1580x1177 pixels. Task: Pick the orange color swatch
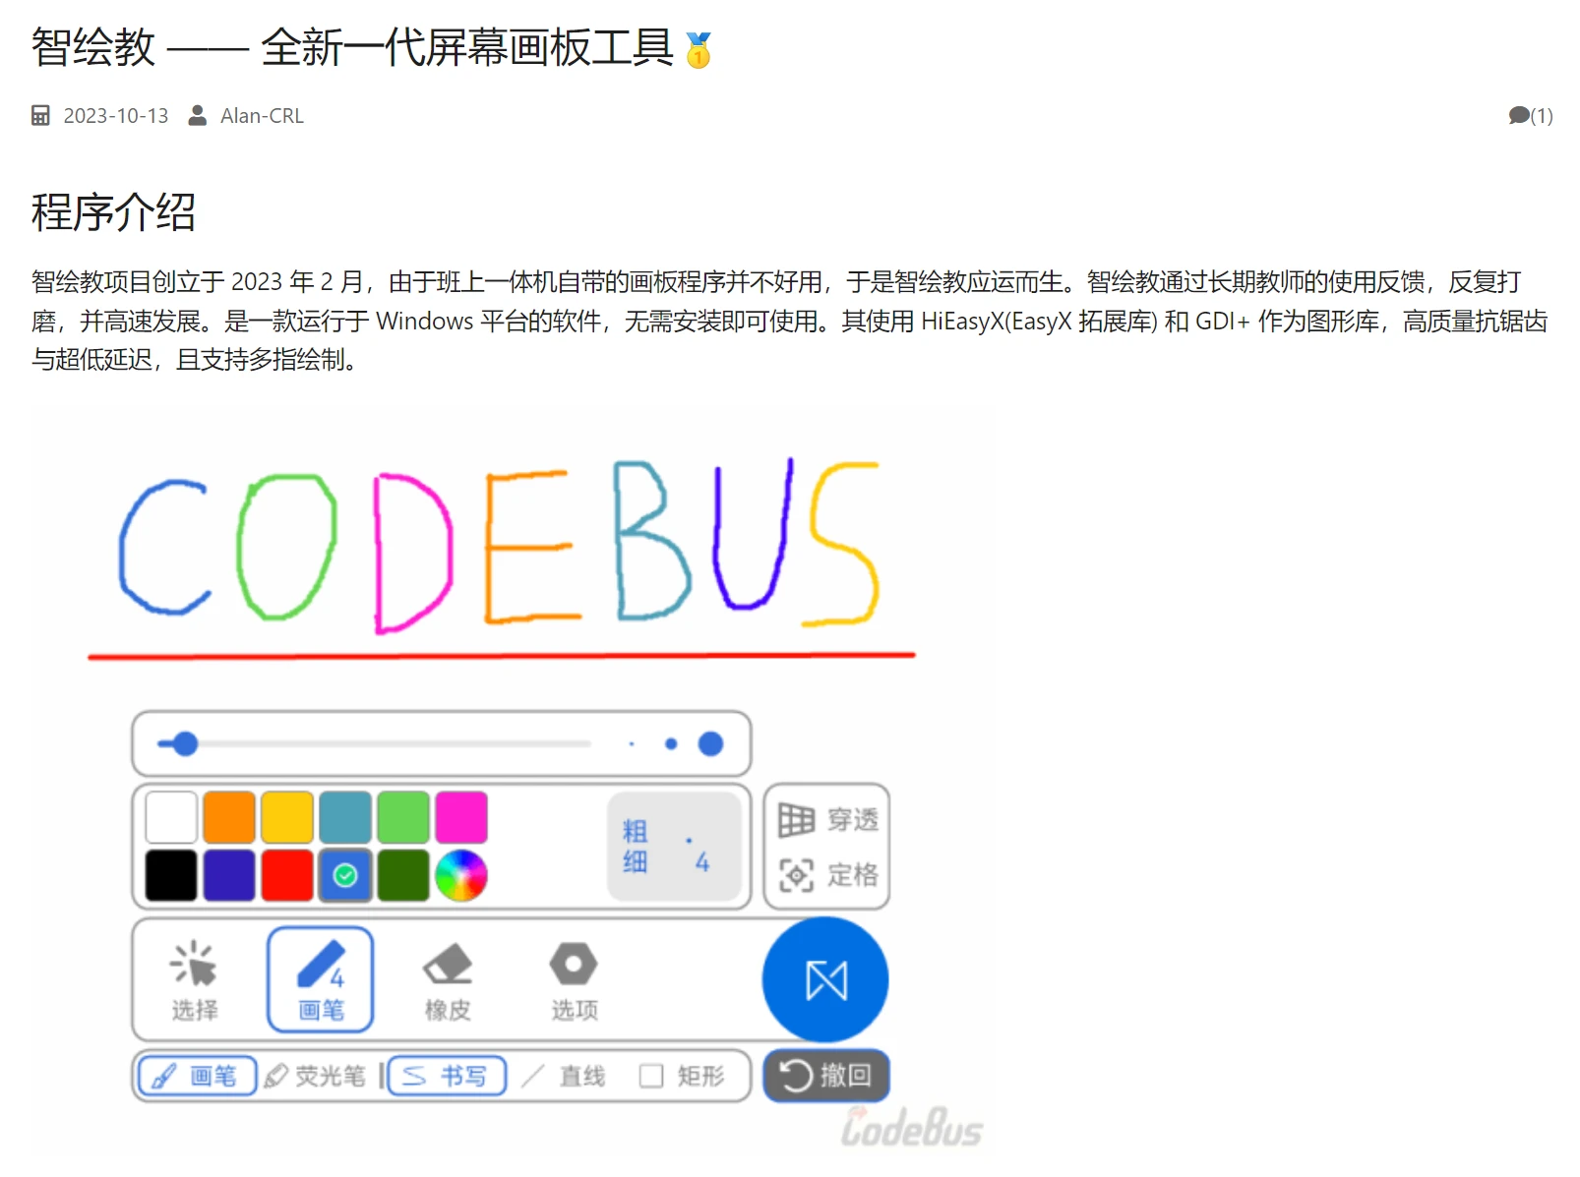point(229,817)
